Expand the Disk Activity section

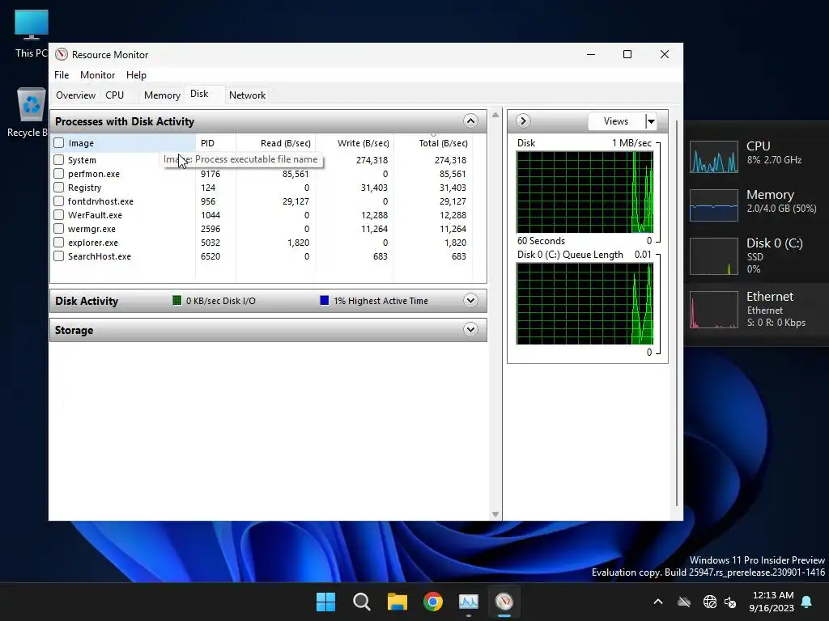pyautogui.click(x=470, y=301)
